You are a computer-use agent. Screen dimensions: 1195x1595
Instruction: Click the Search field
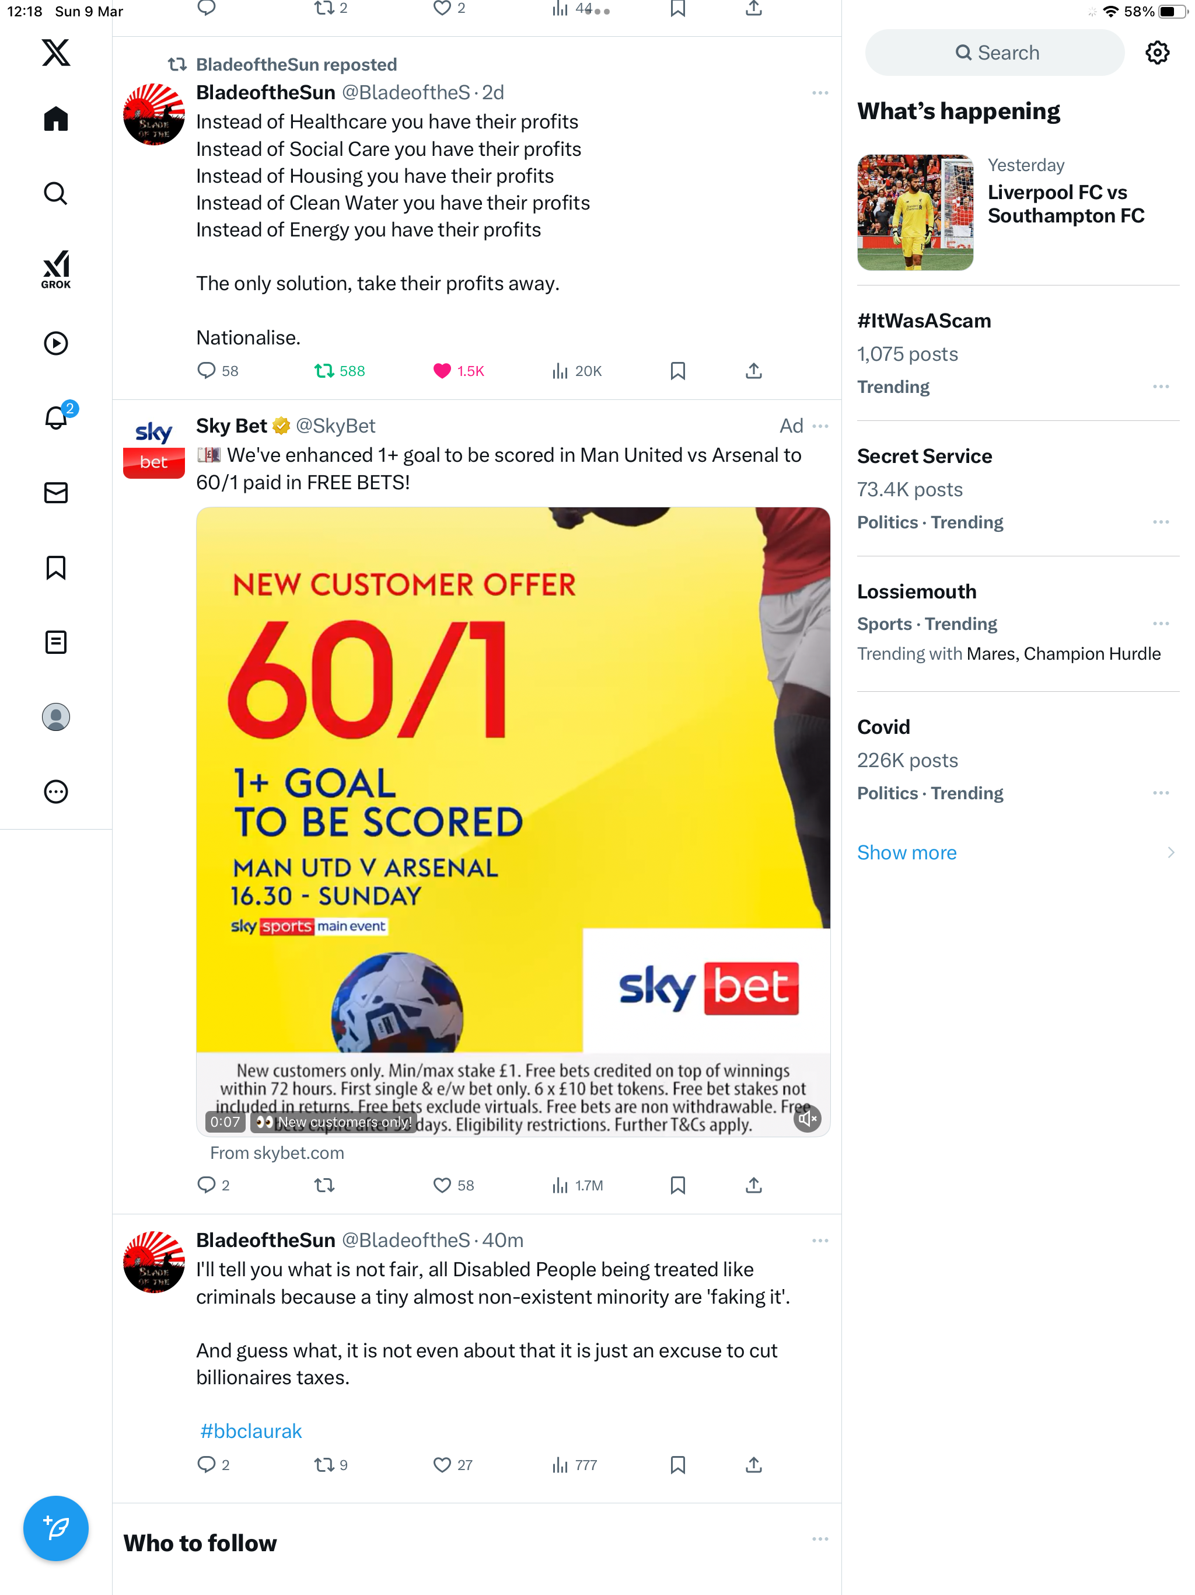(x=995, y=53)
